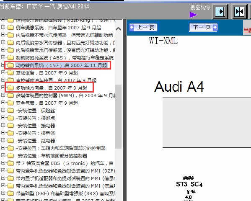This screenshot has height=201, width=251.
Task: Expand -安装位置：保险丝 node
Action: pyautogui.click(x=3, y=110)
